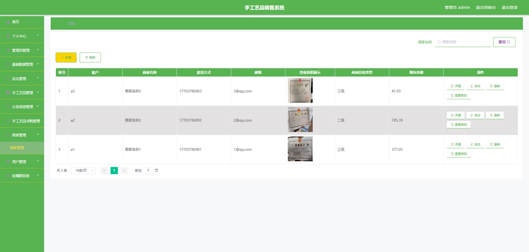Click the 商家 breadcrumb text
The image size is (529, 252).
coord(71,24)
